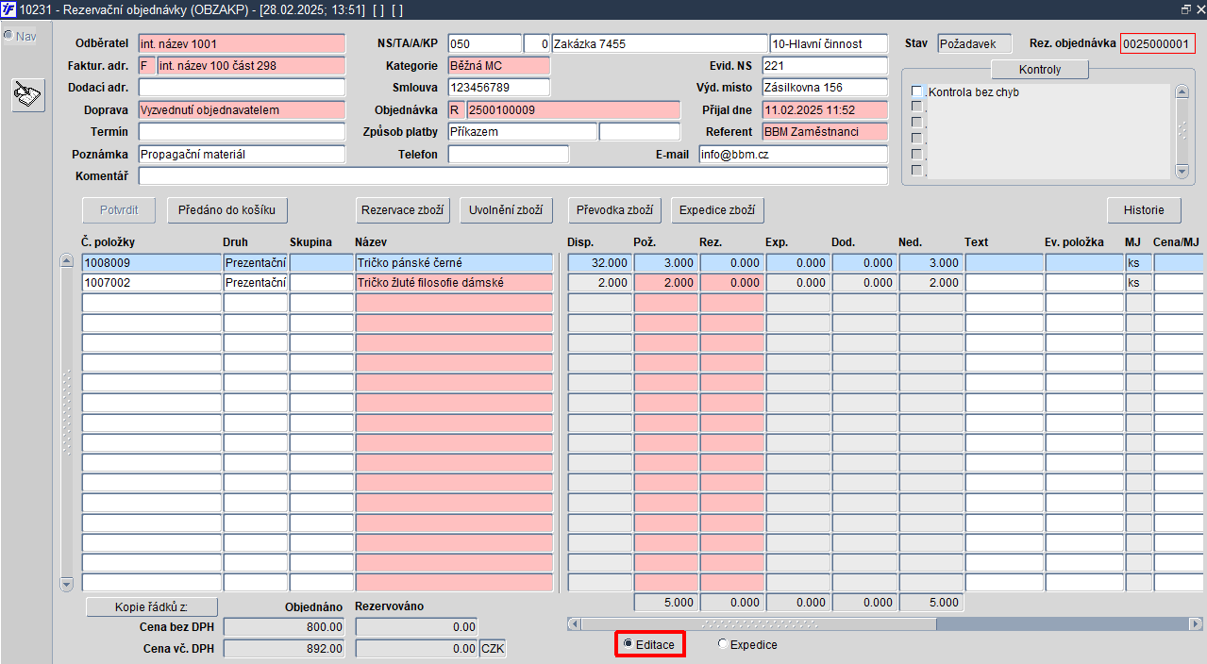
Task: Click the horizontal scrollbar right arrow
Action: 1197,623
